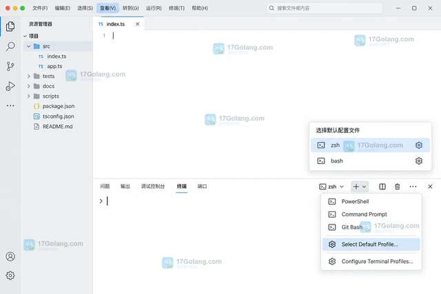441x294 pixels.
Task: Open README.md in file tree
Action: pyautogui.click(x=57, y=127)
